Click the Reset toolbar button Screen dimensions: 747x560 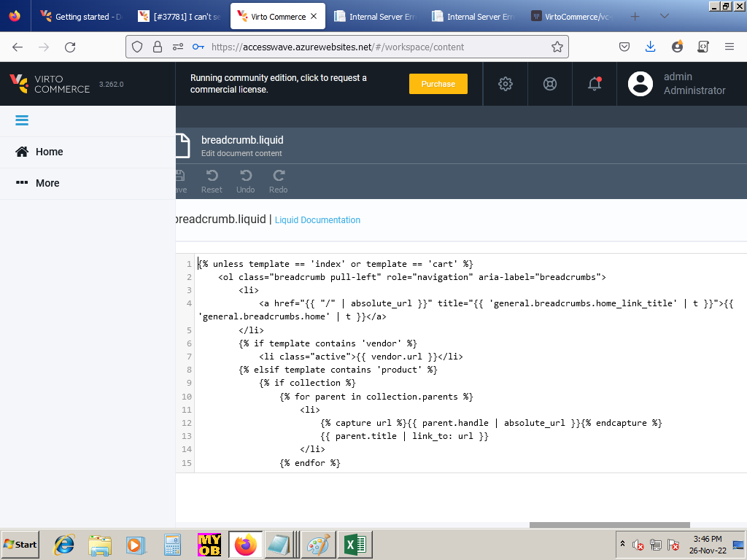click(212, 182)
